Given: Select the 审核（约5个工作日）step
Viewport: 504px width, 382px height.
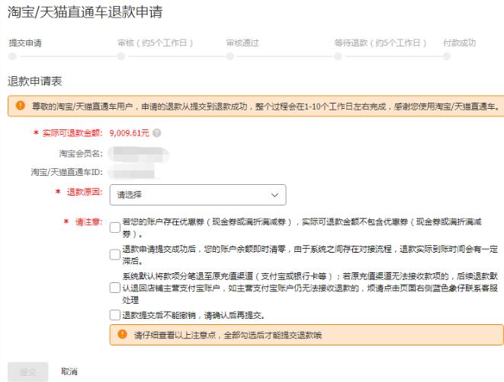Looking at the screenshot, I should coord(156,43).
